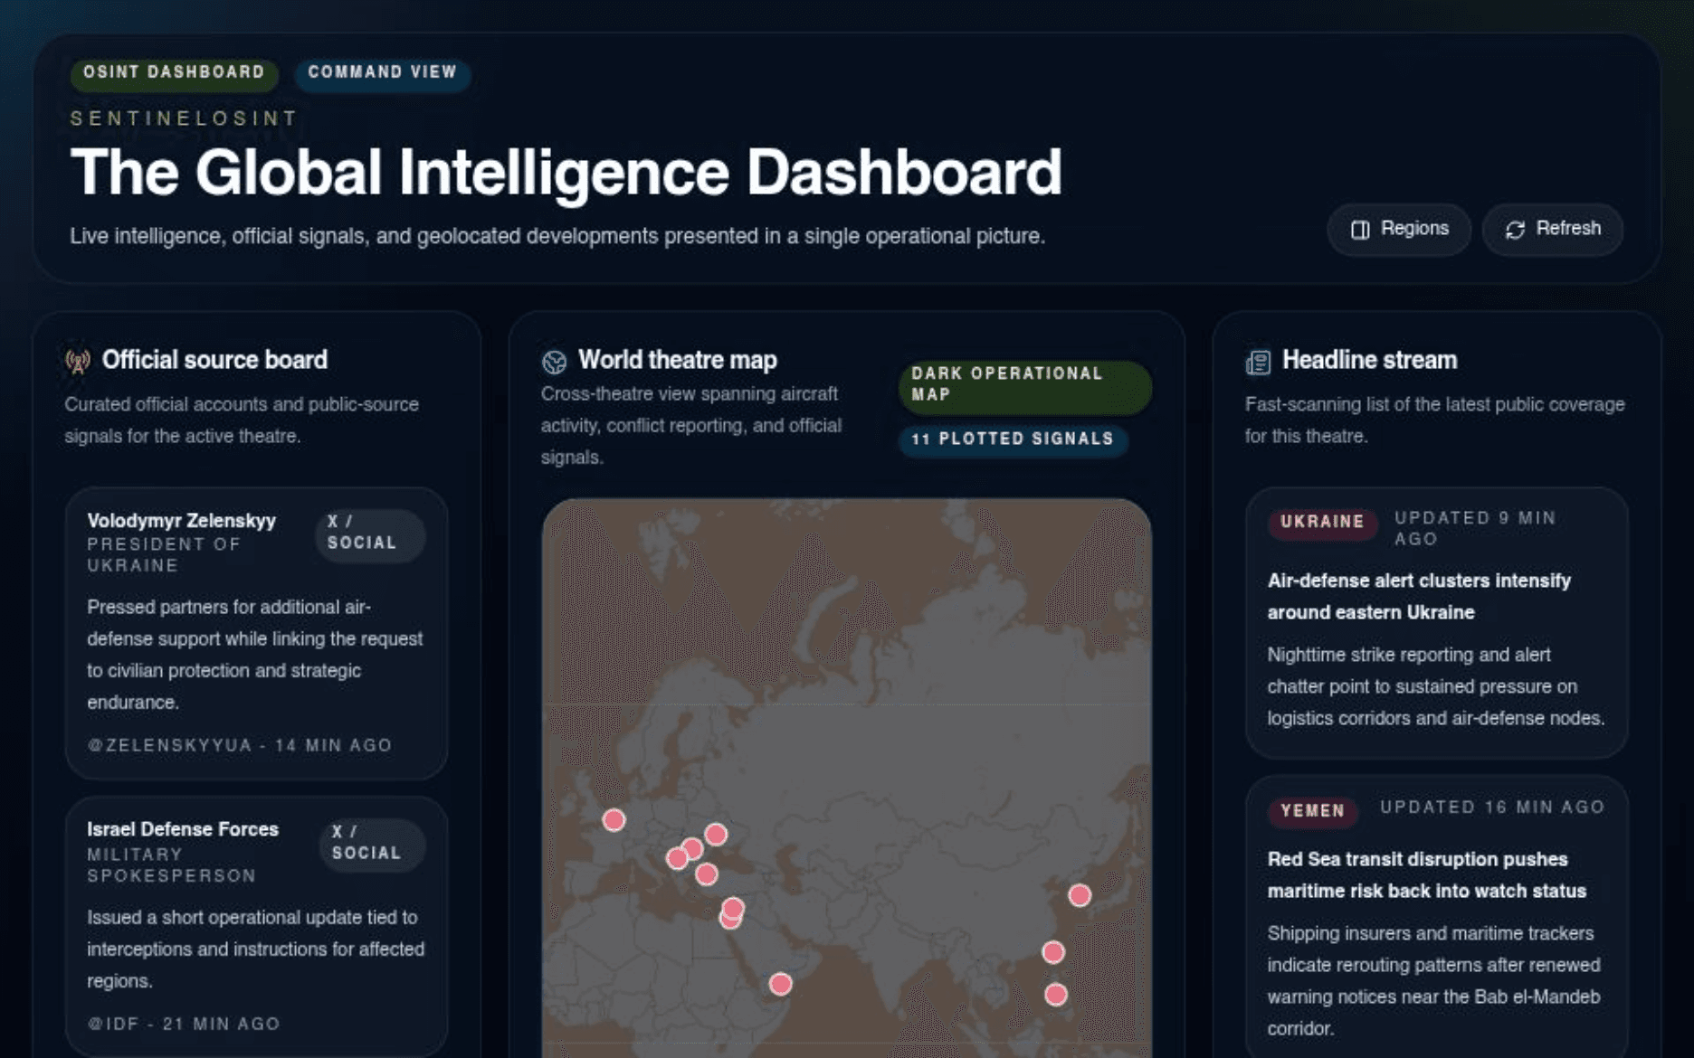Click the Refresh button
This screenshot has height=1058, width=1694.
1553,230
